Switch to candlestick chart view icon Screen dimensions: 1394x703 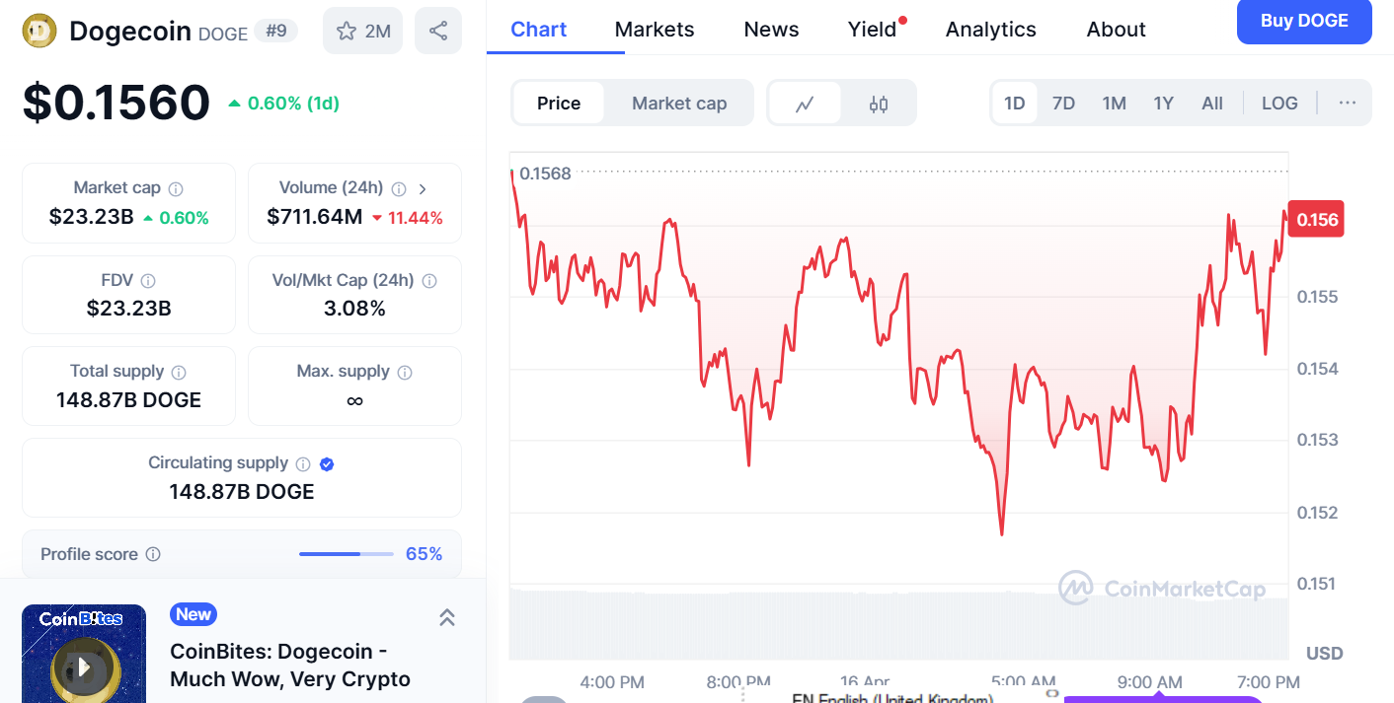pos(879,104)
